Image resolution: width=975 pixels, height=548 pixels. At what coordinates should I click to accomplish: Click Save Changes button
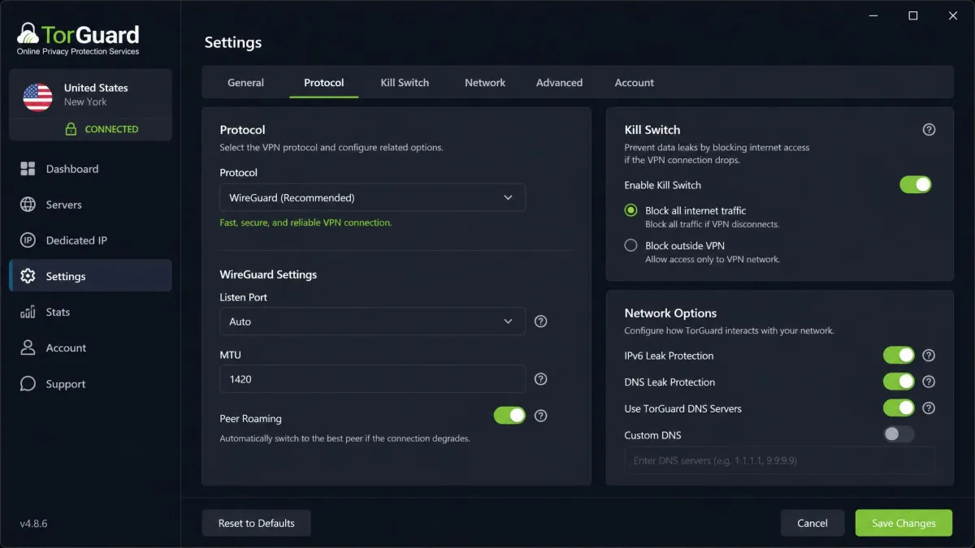click(903, 523)
